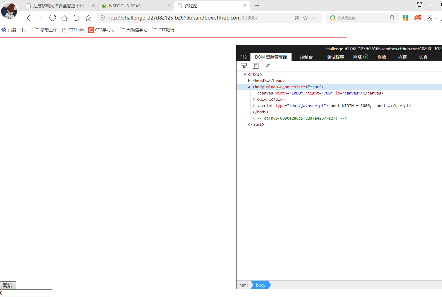442x297 pixels.
Task: Click the scissors screenshot tool icon
Action: pyautogui.click(x=429, y=18)
